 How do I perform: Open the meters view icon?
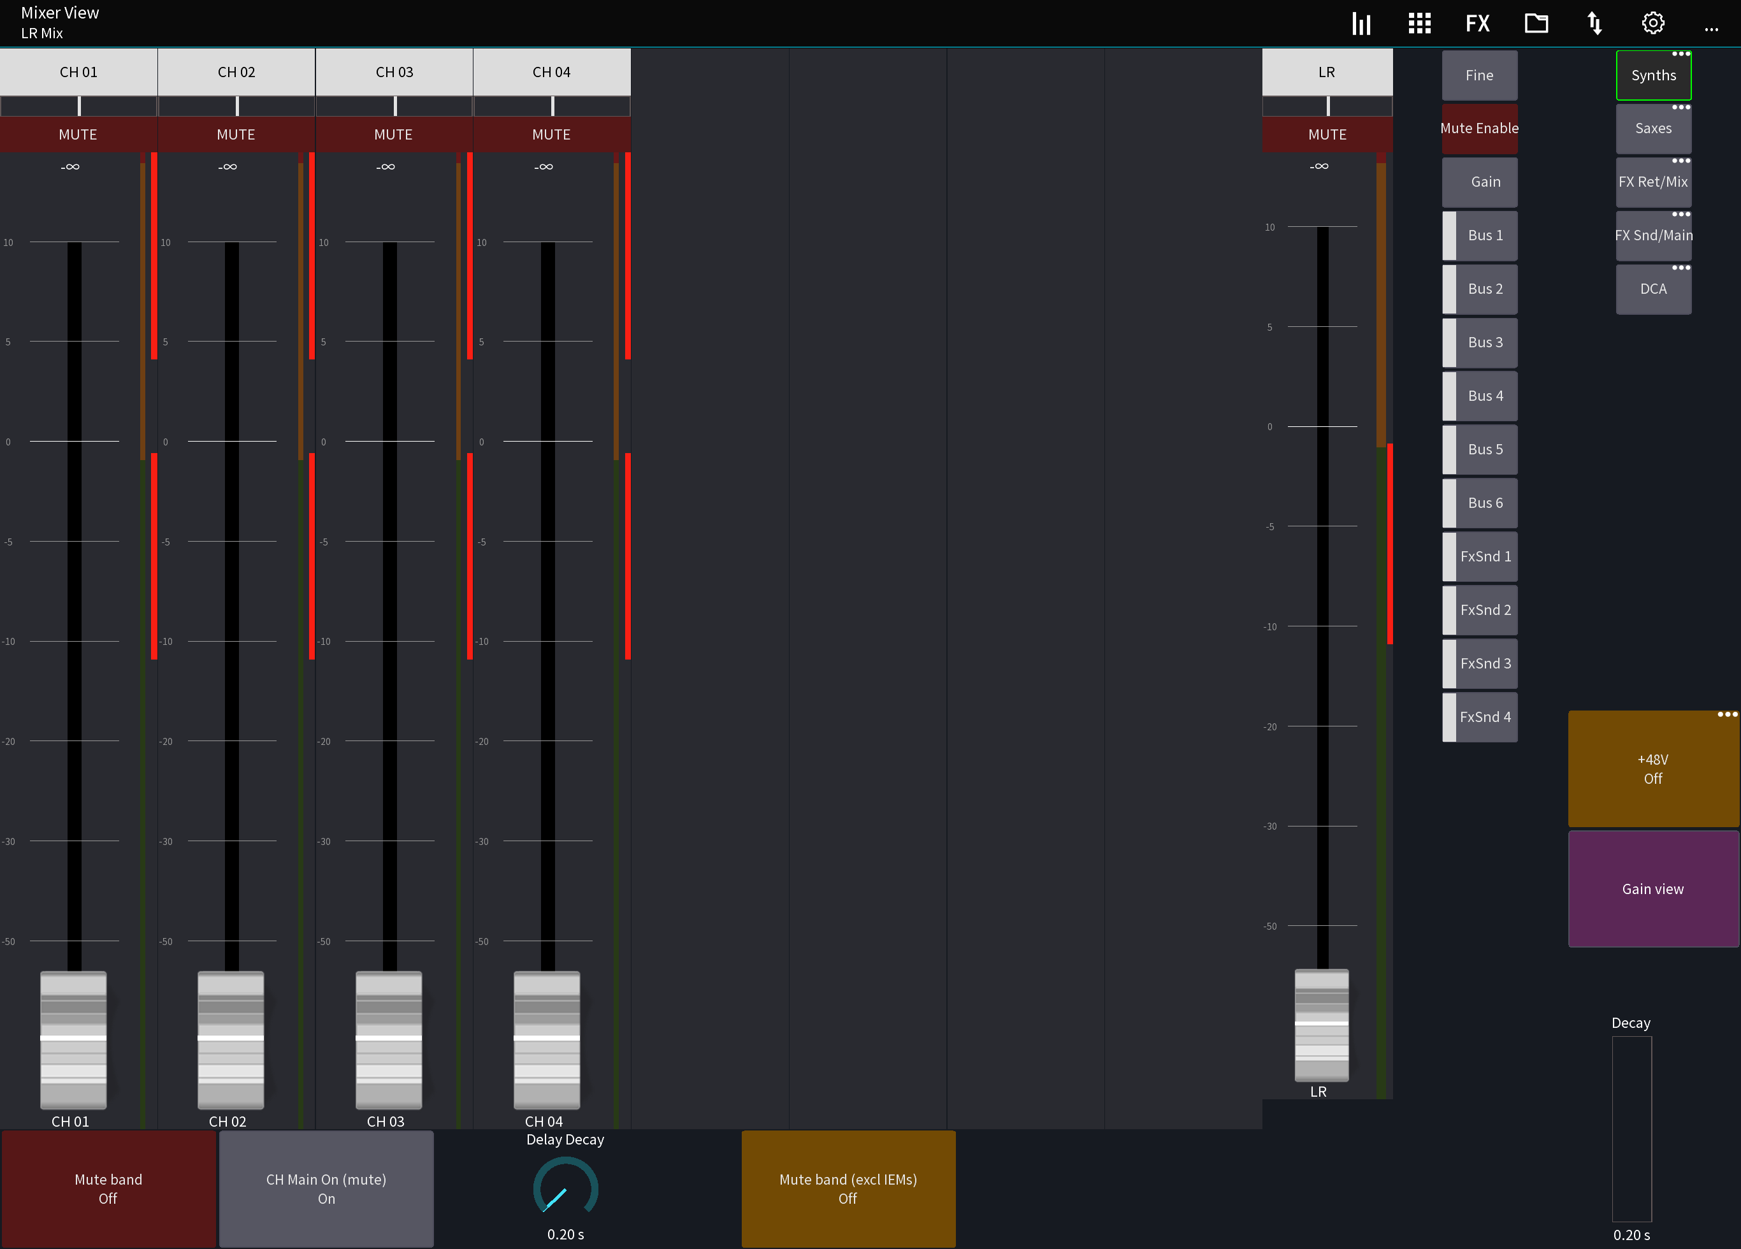[x=1361, y=23]
